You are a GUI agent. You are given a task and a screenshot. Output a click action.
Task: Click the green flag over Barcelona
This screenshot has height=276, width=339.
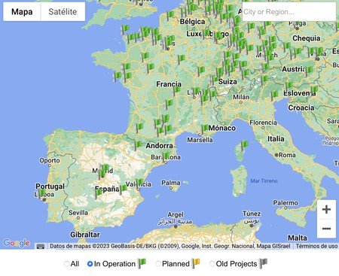[x=166, y=156]
